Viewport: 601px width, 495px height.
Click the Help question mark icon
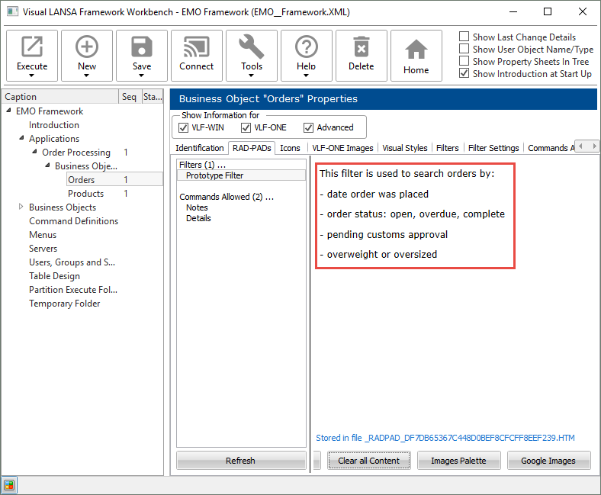[307, 47]
